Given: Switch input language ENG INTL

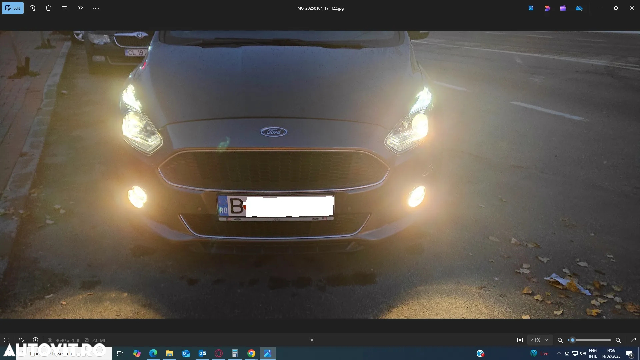Looking at the screenshot, I should [593, 353].
